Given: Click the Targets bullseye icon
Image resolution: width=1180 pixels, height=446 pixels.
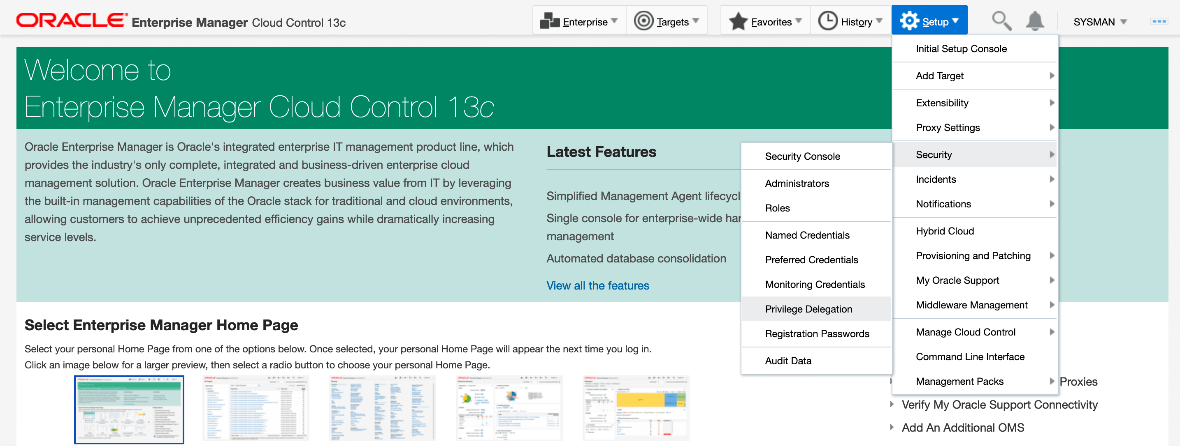Looking at the screenshot, I should click(x=643, y=21).
